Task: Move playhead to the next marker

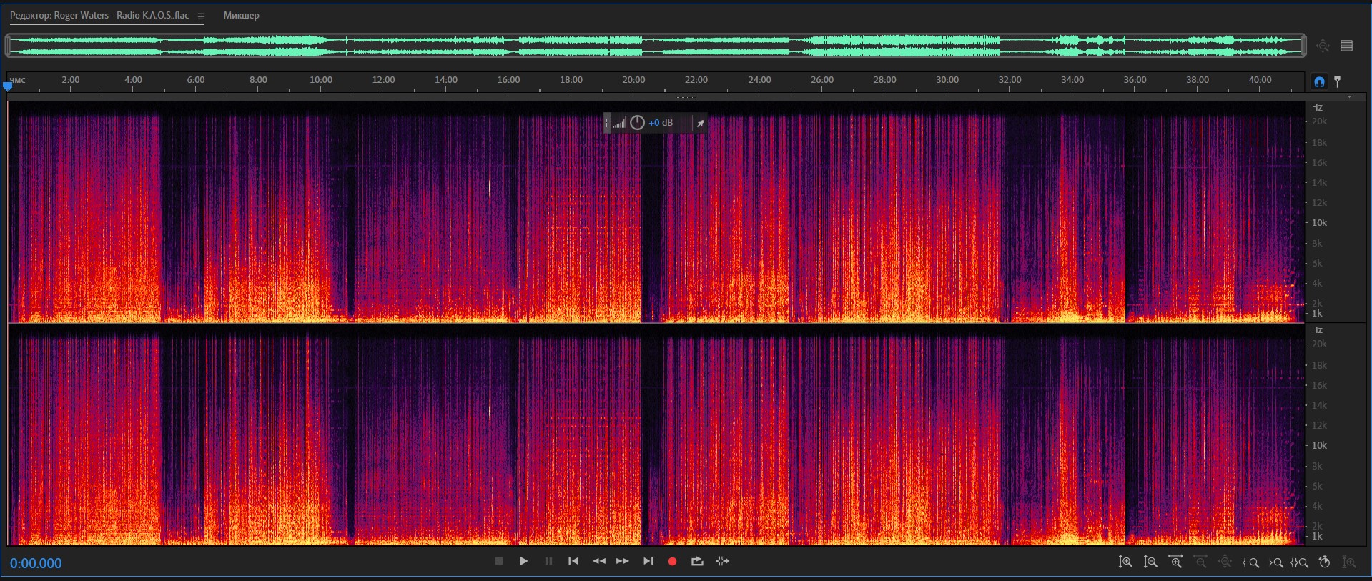Action: click(648, 562)
